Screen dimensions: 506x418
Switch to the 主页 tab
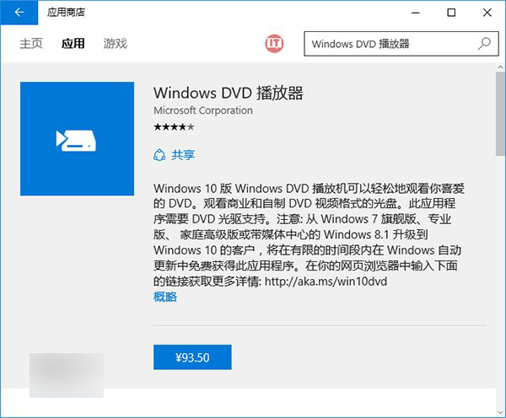(x=31, y=43)
